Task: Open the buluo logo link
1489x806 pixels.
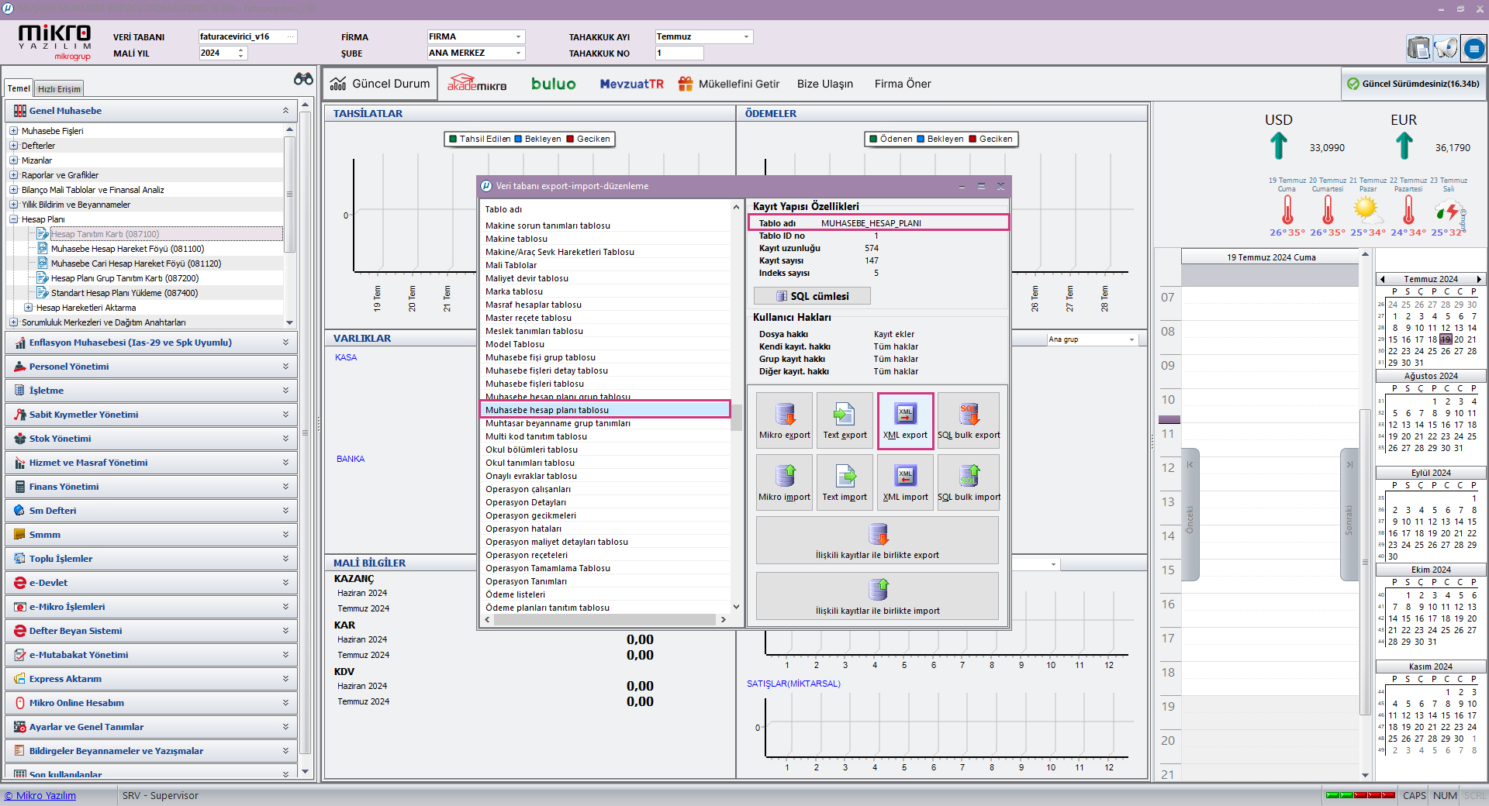Action: point(554,84)
